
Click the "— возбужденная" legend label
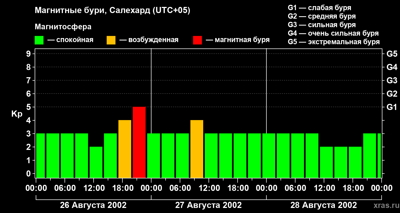tap(149, 40)
